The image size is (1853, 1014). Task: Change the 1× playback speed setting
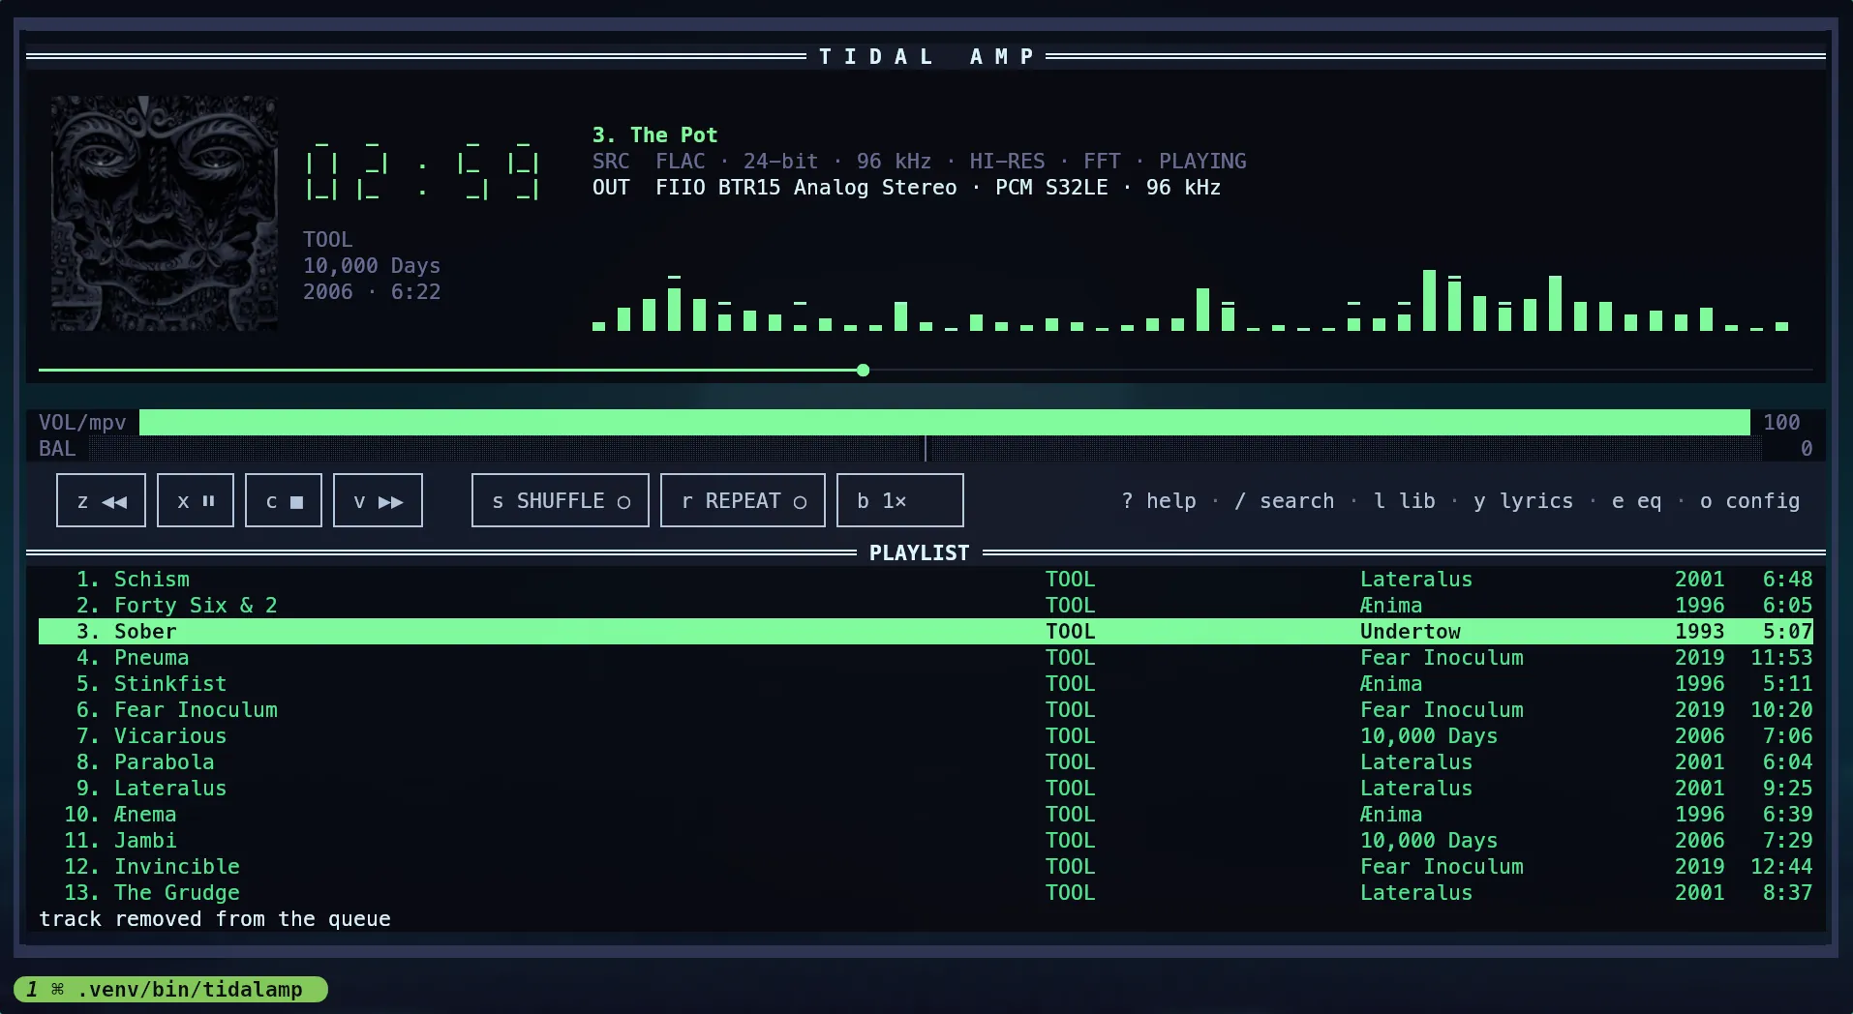(x=900, y=500)
